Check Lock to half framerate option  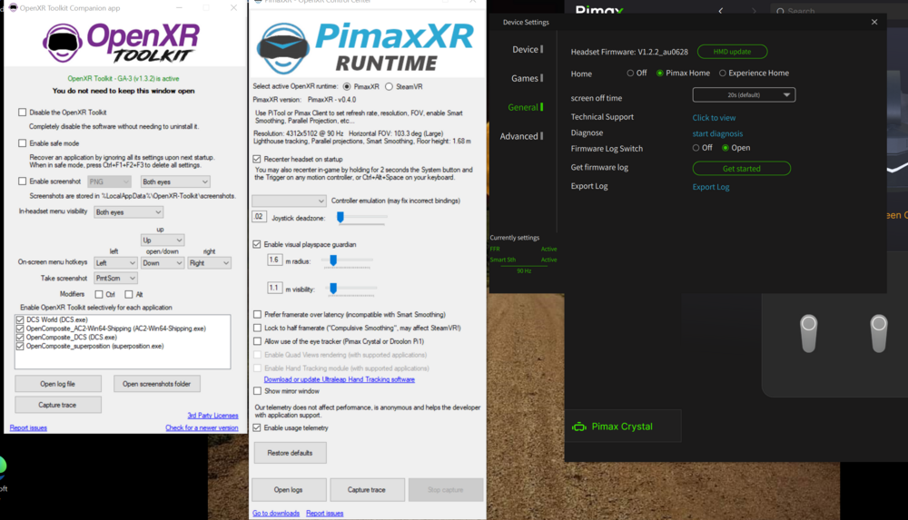click(257, 328)
